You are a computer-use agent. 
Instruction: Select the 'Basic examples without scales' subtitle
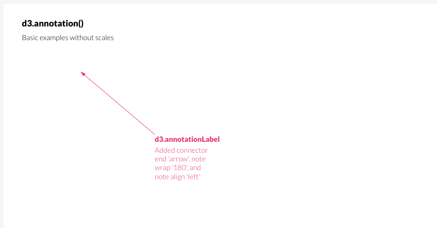click(x=68, y=38)
